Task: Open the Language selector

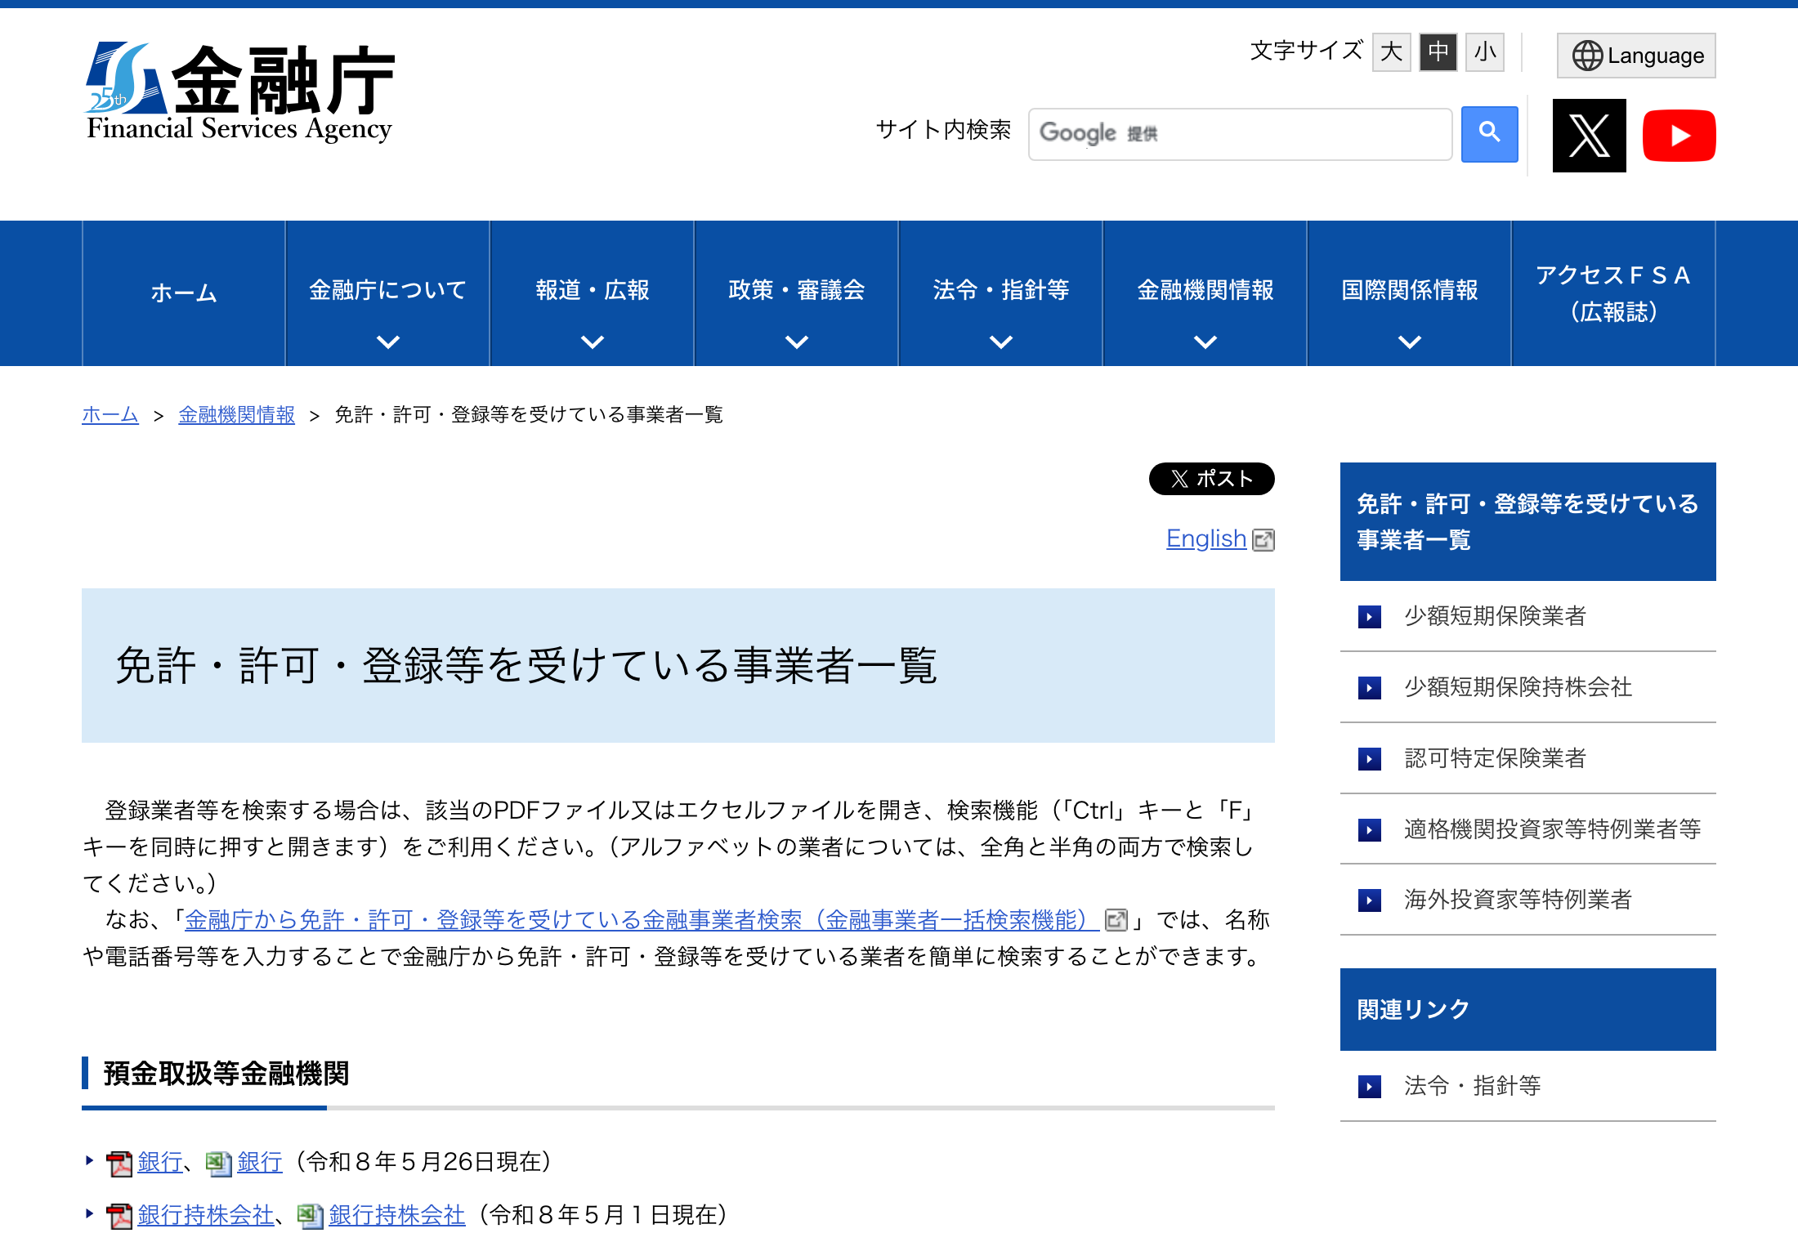Action: click(1636, 56)
